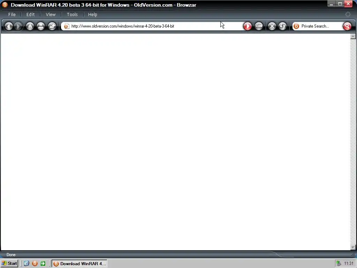Go back with the Back arrow button
This screenshot has height=268, width=357.
(x=9, y=26)
